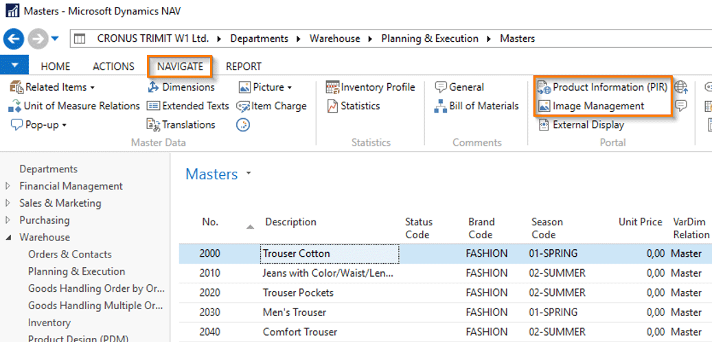Click the Dimensions icon in Master Data
712x342 pixels.
[x=154, y=87]
